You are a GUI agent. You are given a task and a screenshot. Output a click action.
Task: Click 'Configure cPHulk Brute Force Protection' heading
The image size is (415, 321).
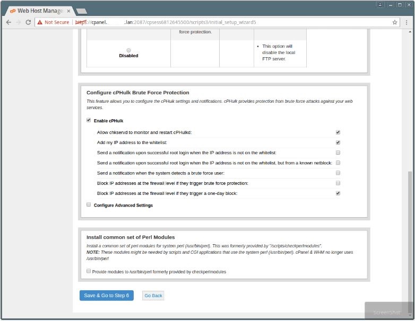tap(138, 93)
